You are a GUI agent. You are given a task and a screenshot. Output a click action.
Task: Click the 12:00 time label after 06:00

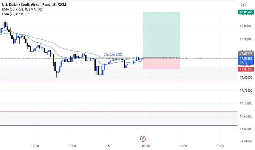point(183,146)
